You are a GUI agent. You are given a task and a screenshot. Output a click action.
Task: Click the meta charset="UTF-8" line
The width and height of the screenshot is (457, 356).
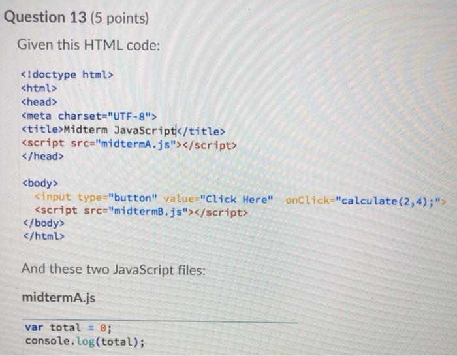point(89,116)
